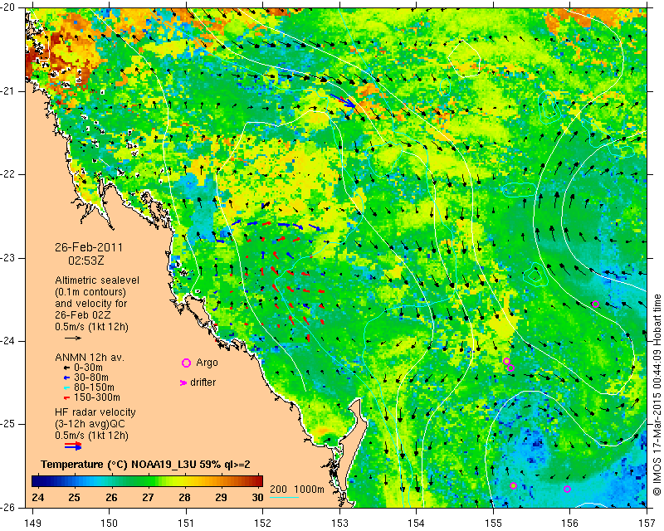Screen dimensions: 664x531
Task: Select the blue 30-80m ANMN arrow symbol
Action: [66, 378]
